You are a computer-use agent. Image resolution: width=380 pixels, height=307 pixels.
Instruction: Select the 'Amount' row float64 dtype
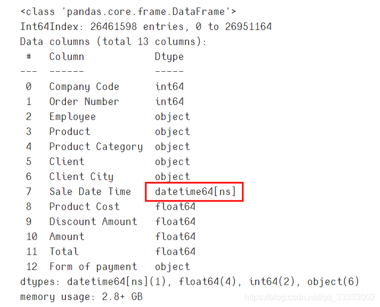[x=175, y=236]
